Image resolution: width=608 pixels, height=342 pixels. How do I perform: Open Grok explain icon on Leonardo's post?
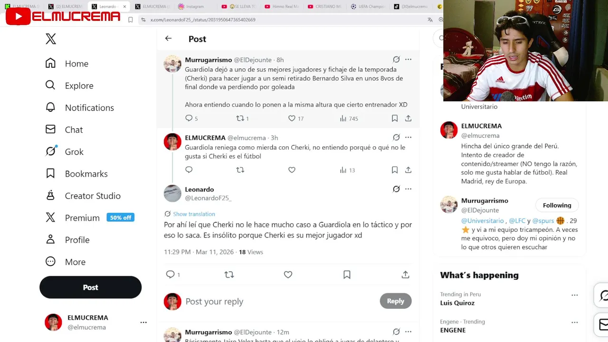click(396, 189)
